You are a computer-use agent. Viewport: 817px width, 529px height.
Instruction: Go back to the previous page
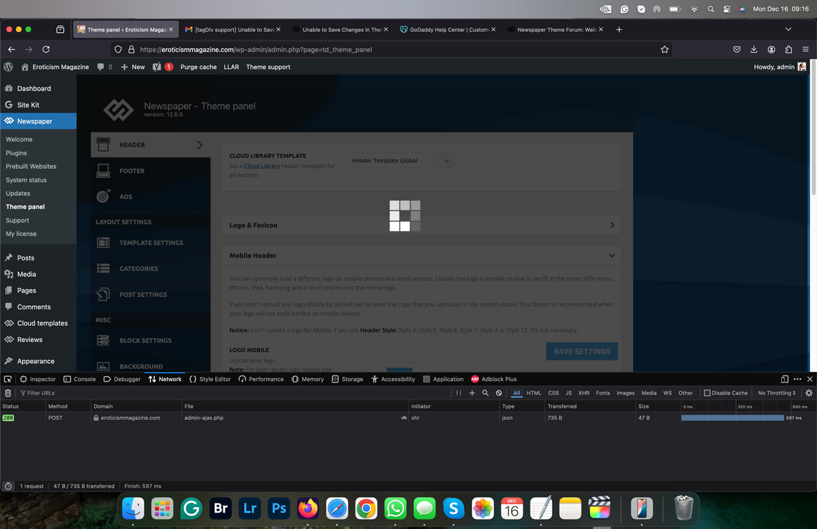pos(11,49)
